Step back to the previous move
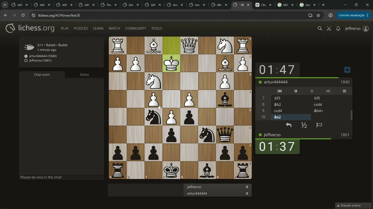The height and width of the screenshot is (209, 373). [x=296, y=91]
